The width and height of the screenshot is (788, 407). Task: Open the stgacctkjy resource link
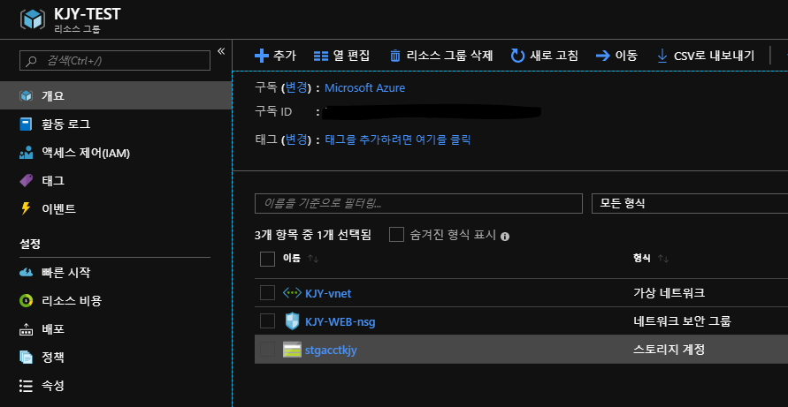click(331, 350)
